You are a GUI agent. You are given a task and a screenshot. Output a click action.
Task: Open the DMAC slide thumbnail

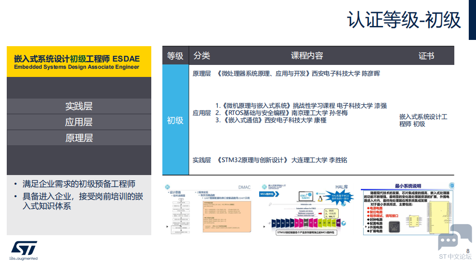(x=208, y=209)
